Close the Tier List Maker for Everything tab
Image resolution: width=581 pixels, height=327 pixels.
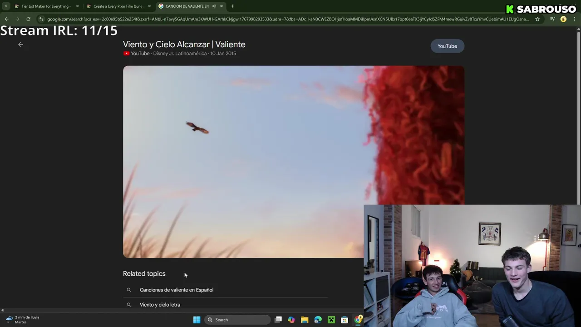coord(77,6)
